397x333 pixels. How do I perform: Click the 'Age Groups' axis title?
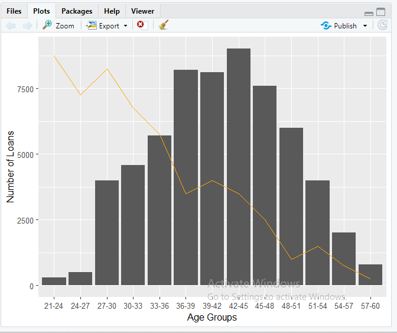212,317
